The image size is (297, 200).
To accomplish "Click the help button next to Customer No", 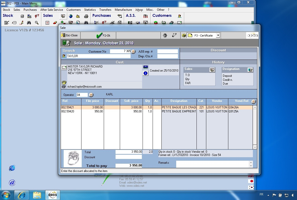I will pyautogui.click(x=133, y=52).
